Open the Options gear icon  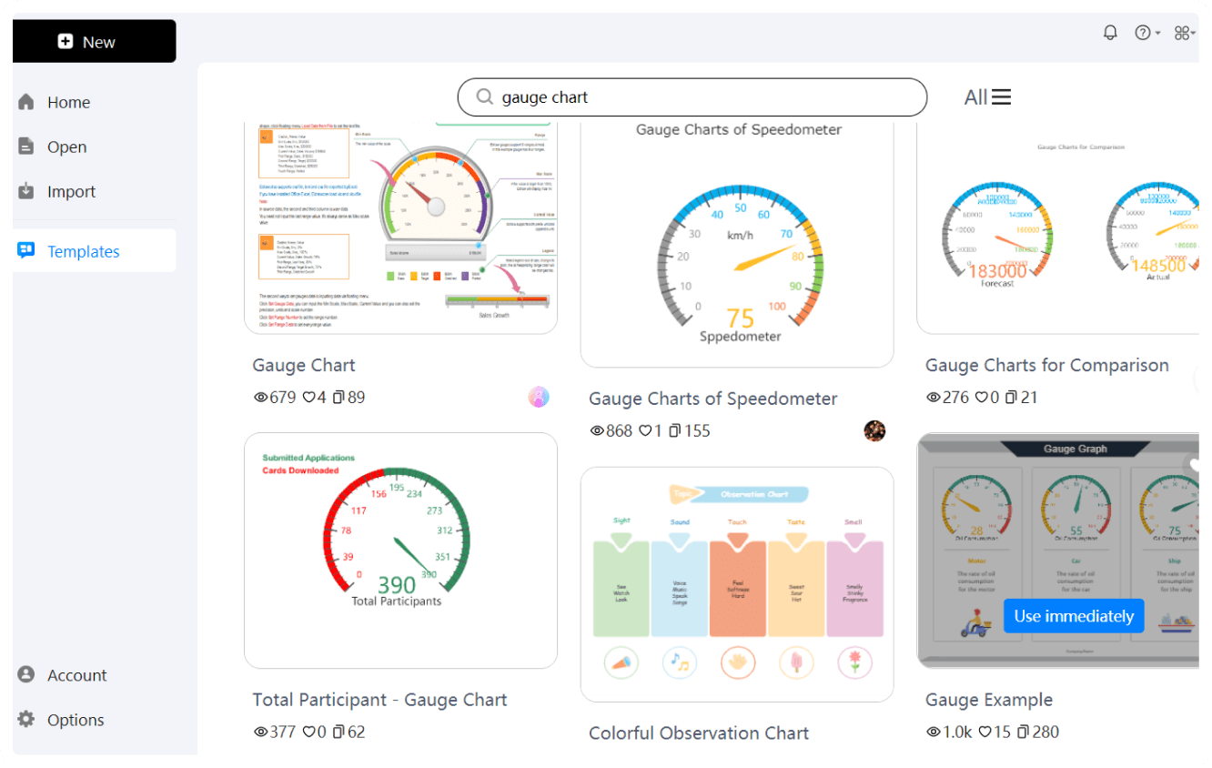pyautogui.click(x=26, y=719)
